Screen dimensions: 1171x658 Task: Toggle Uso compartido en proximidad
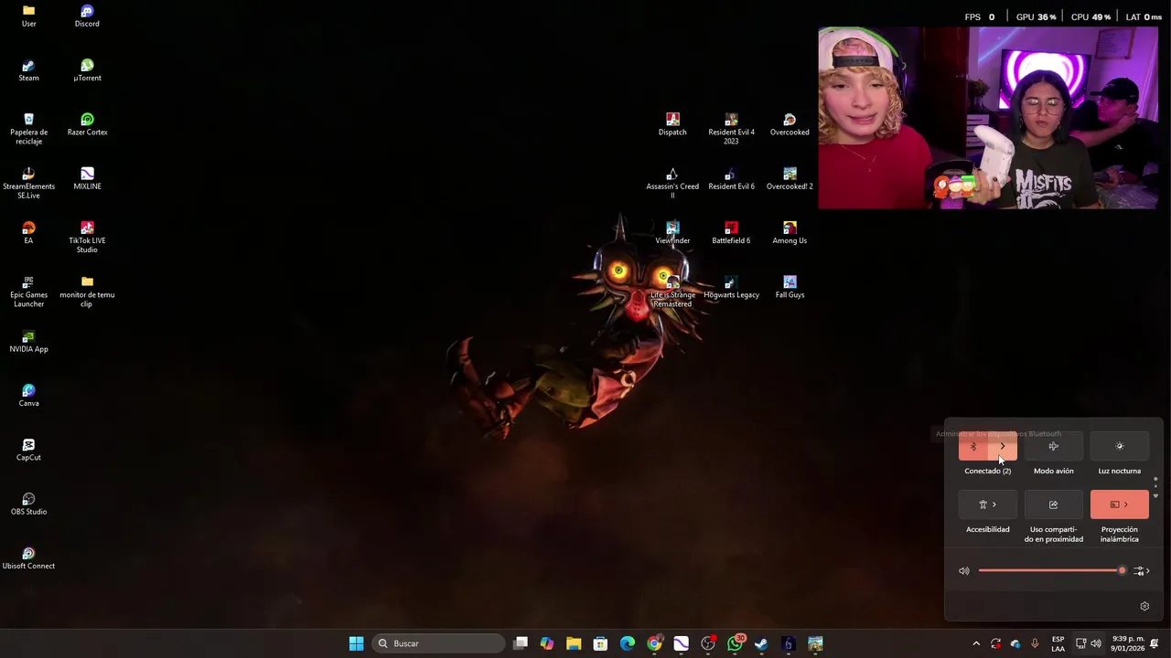tap(1054, 504)
